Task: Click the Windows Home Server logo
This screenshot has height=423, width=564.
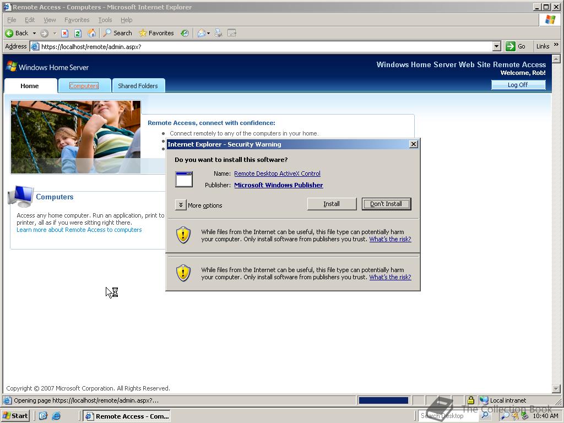Action: (x=47, y=67)
